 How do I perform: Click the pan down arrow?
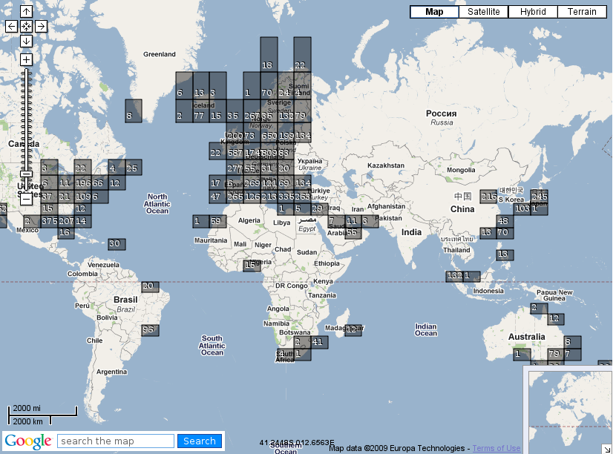[27, 42]
